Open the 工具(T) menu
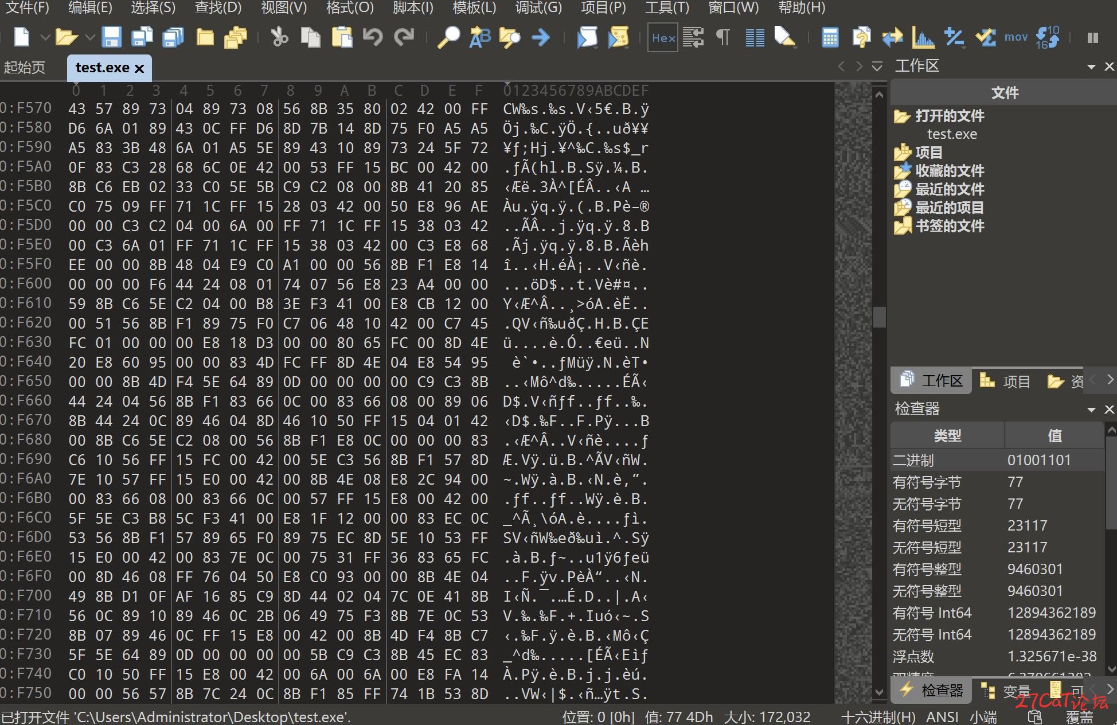 pyautogui.click(x=667, y=8)
